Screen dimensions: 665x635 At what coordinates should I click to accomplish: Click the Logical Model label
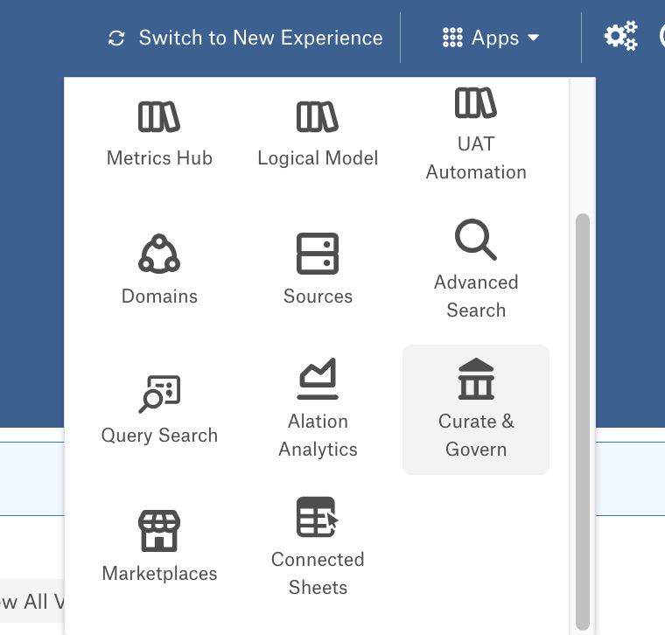click(x=318, y=158)
